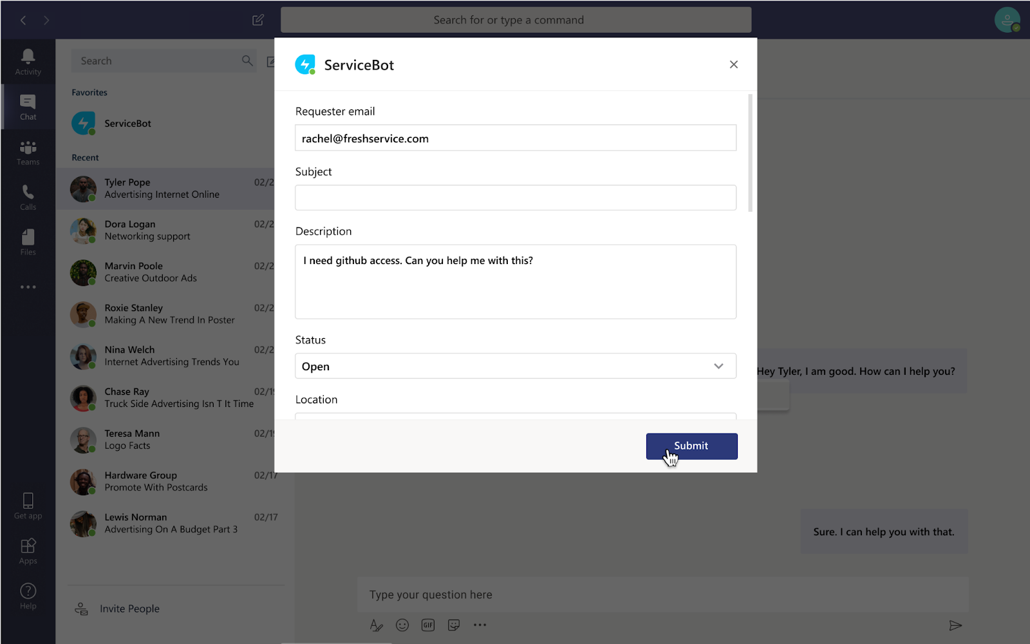Go back with the left arrow
Image resolution: width=1030 pixels, height=644 pixels.
23,20
